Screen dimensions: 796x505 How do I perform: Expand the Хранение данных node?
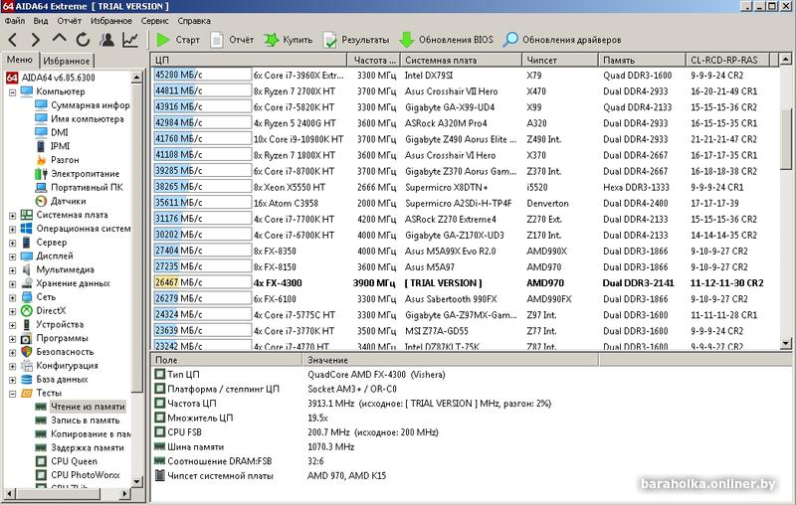12,284
